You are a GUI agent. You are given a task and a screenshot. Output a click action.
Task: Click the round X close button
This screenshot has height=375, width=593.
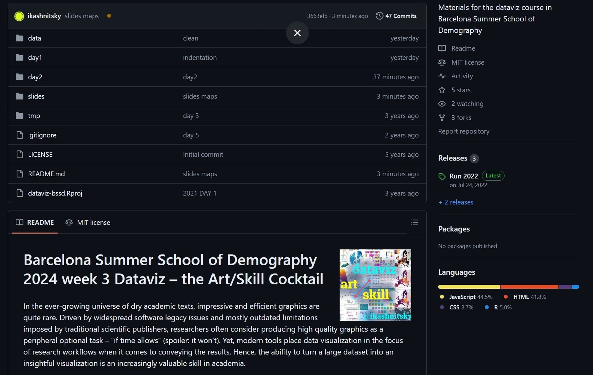(x=297, y=33)
